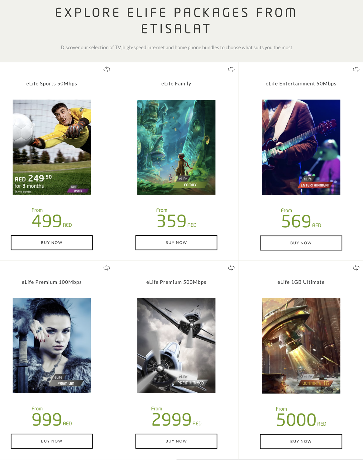Select the eLife 1GB Ultimate title link
Image resolution: width=363 pixels, height=460 pixels.
[301, 282]
